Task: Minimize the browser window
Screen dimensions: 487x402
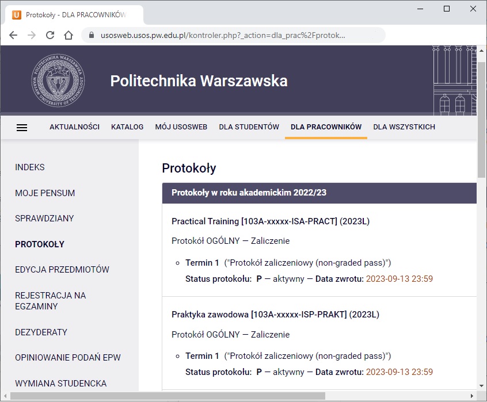Action: 420,9
